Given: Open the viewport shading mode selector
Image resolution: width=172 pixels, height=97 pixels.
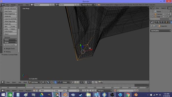Looking at the screenshot, I should pyautogui.click(x=44, y=82).
